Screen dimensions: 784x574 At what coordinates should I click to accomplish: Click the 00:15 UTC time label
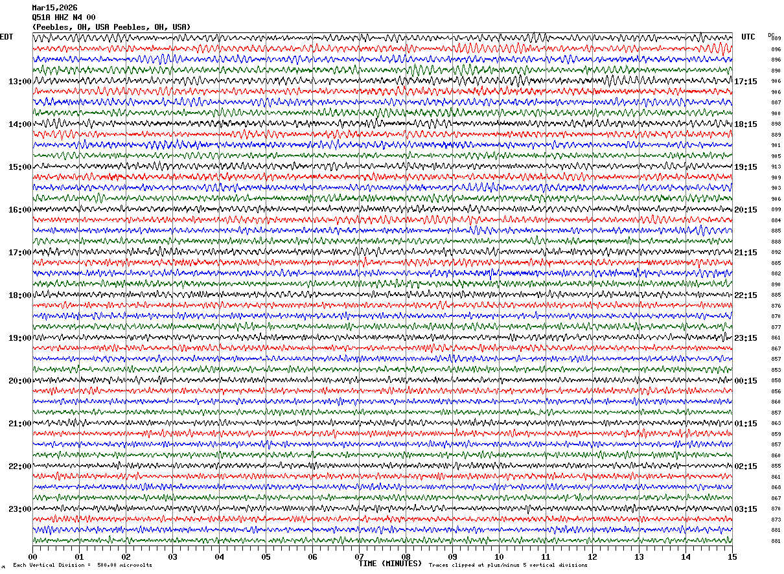click(746, 381)
